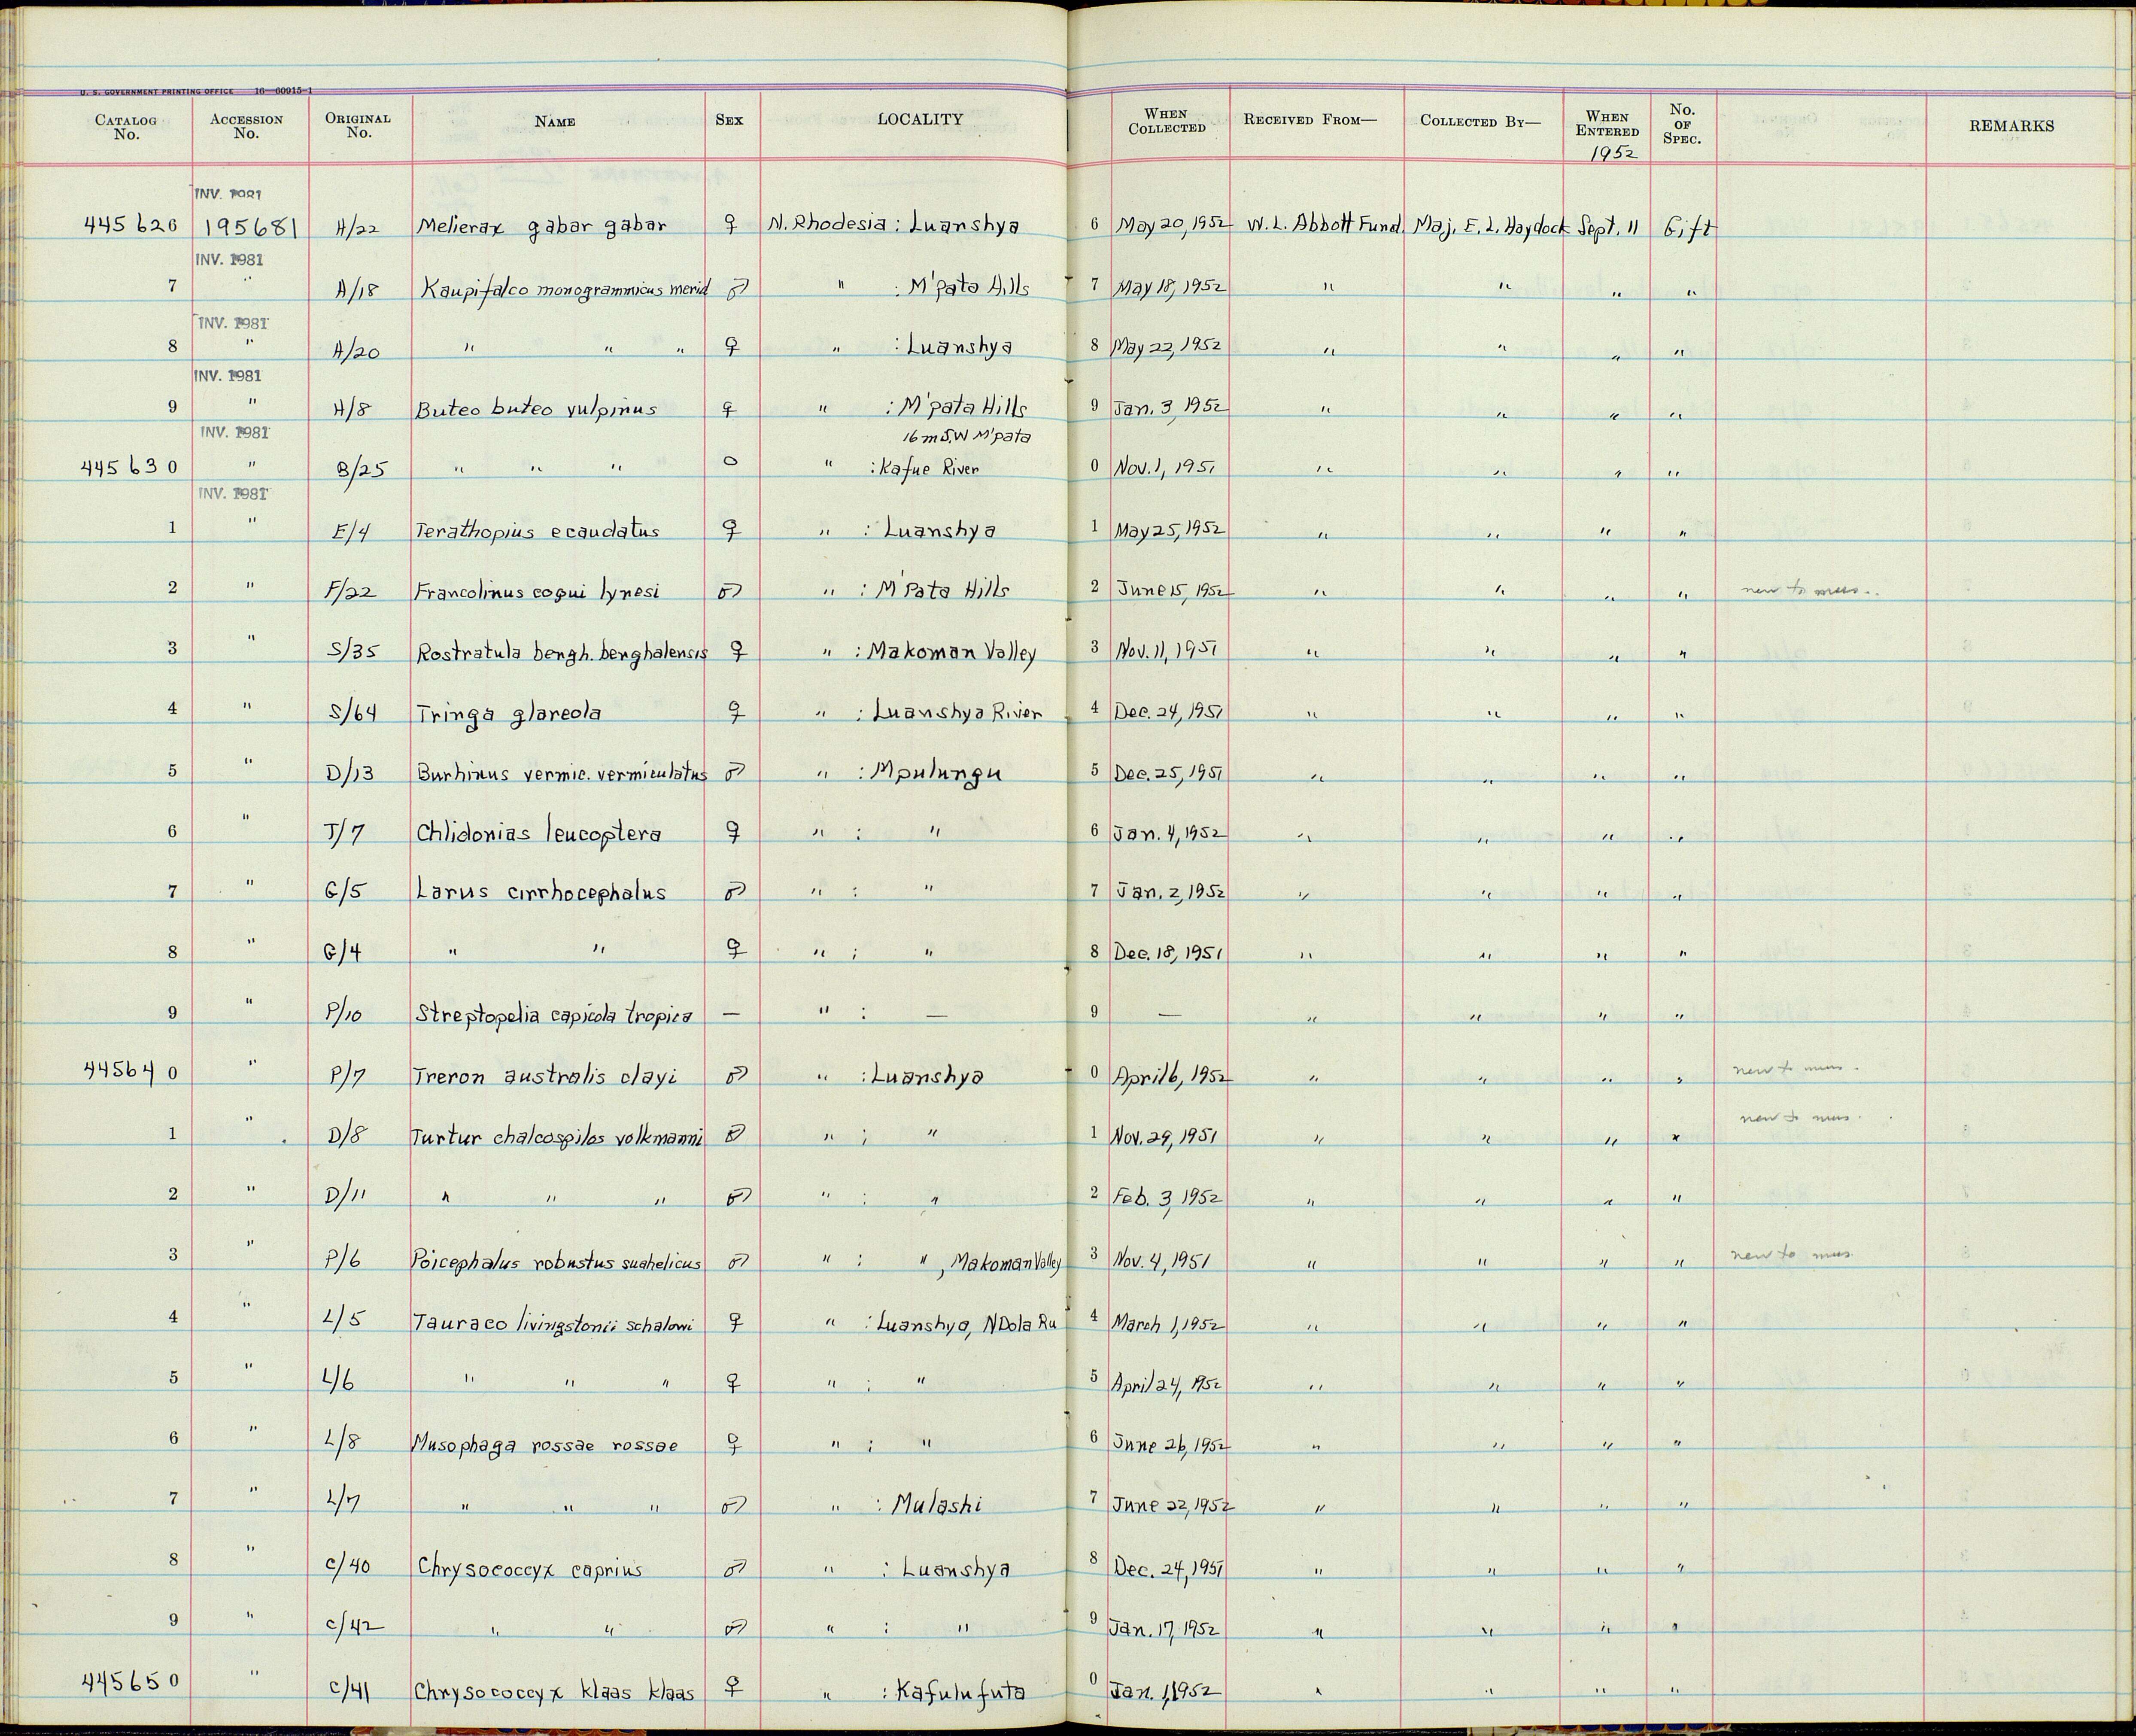This screenshot has width=2136, height=1736.
Task: Select 'Tauraco livingstonii schalowi' entry
Action: [553, 1323]
